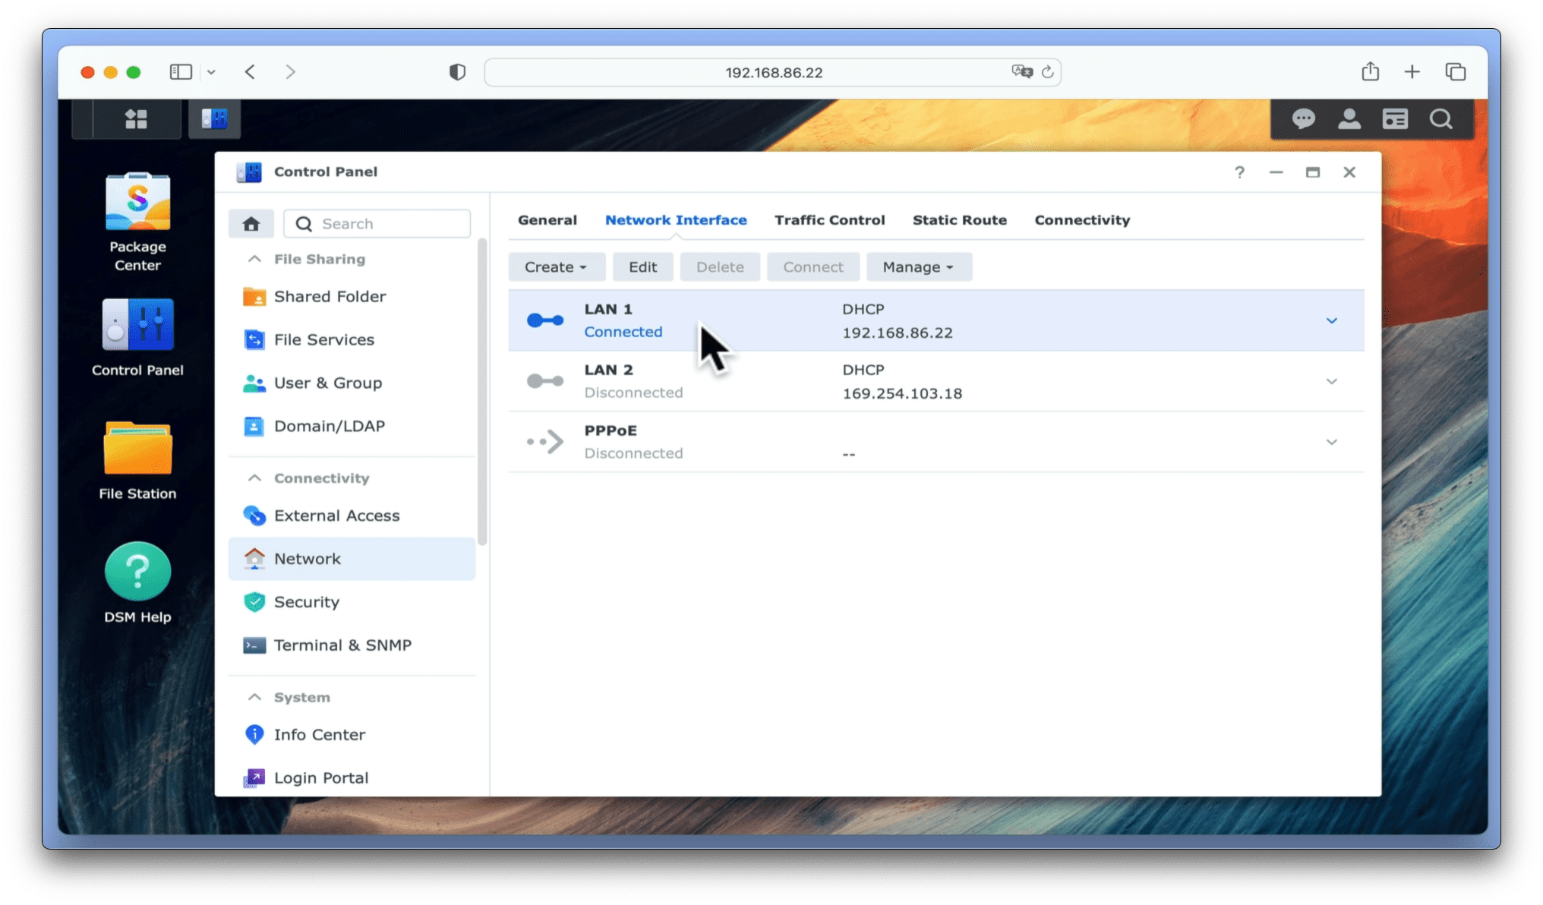Click the sidebar scrollbar in Control Panel
Screen dimensions: 1543x905
481,393
